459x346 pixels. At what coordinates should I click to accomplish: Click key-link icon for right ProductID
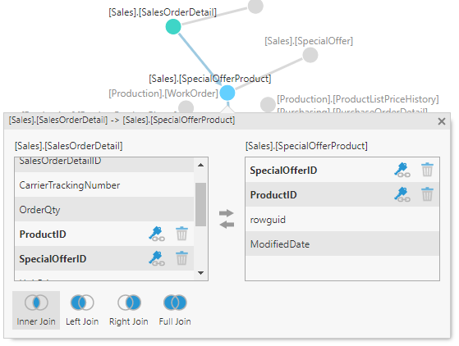(x=402, y=194)
